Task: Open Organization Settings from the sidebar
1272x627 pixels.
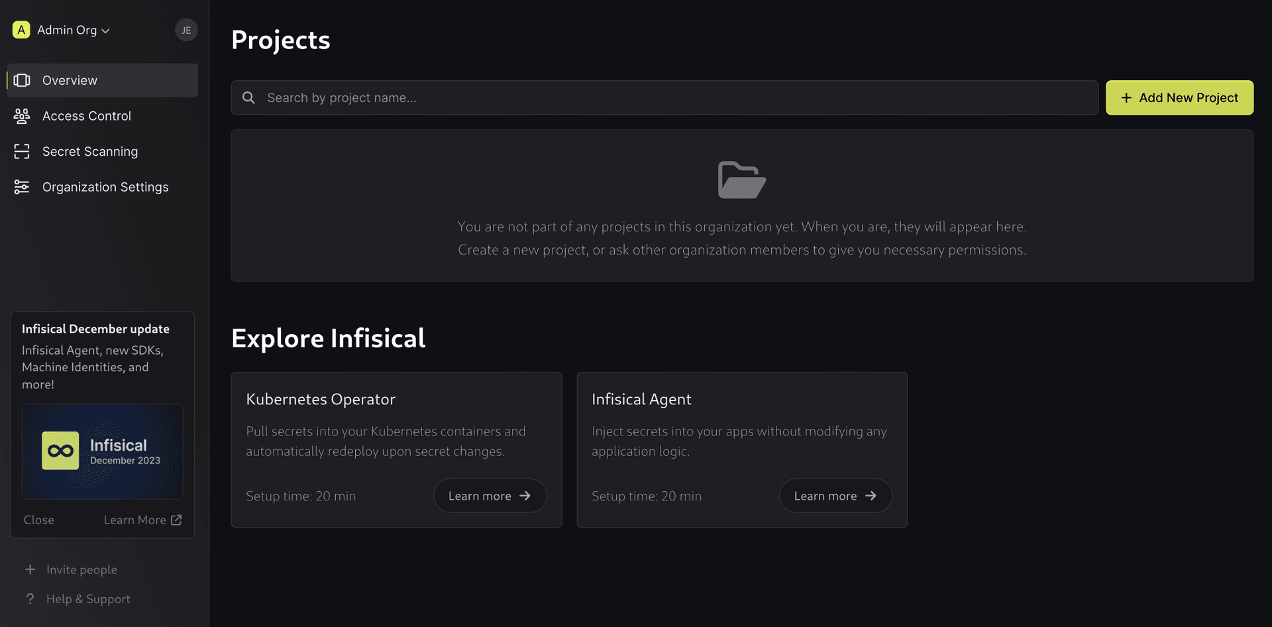Action: pyautogui.click(x=105, y=188)
